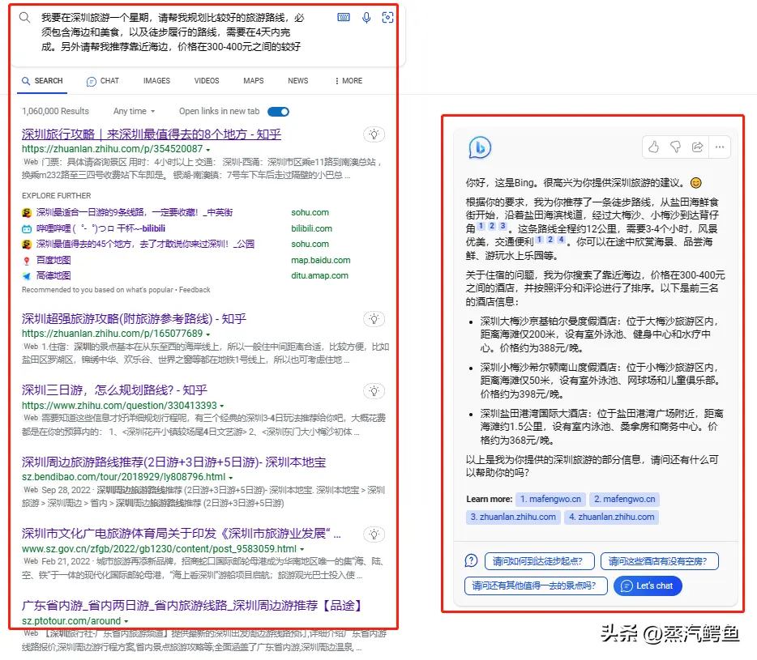Click the question mark icon near suggested replies
757x660 pixels.
click(471, 560)
